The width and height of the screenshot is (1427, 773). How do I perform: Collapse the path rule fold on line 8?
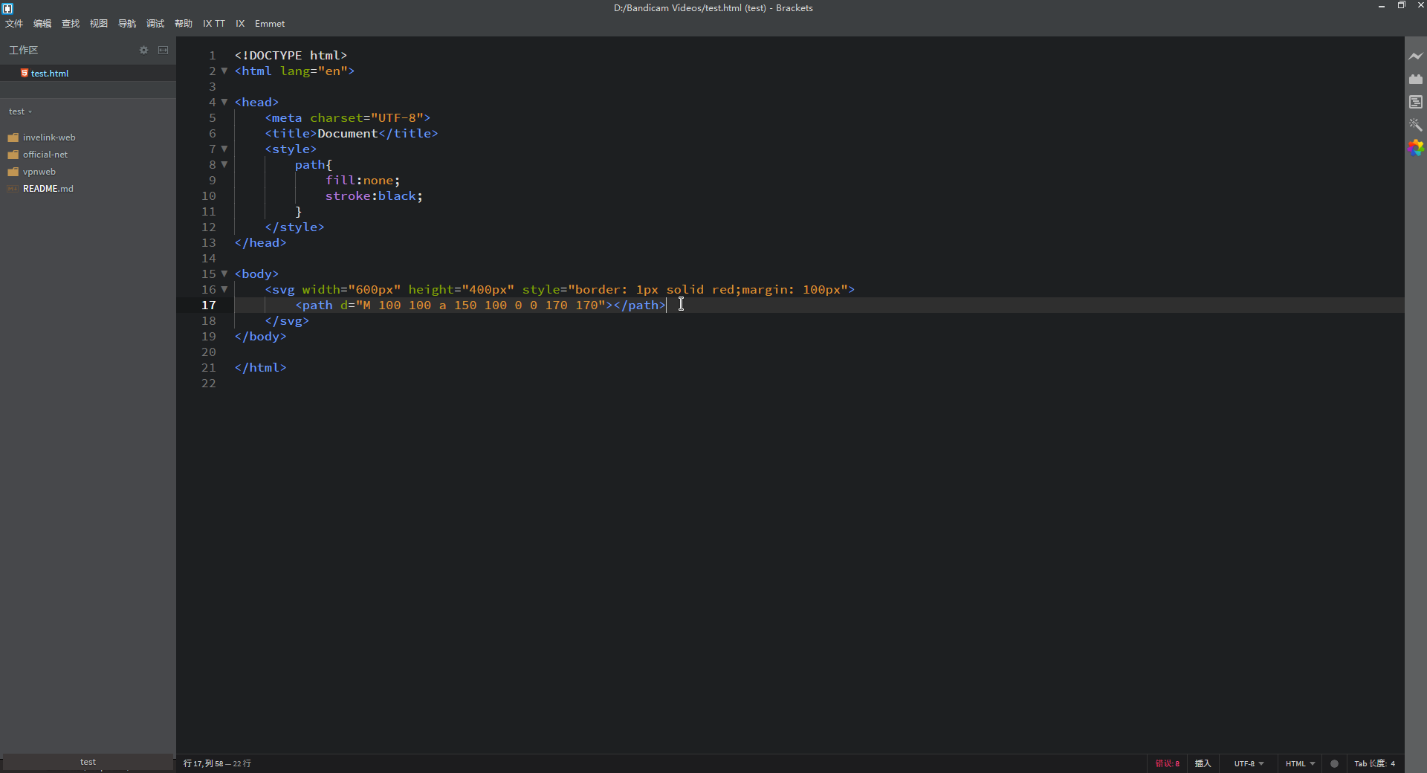[224, 164]
